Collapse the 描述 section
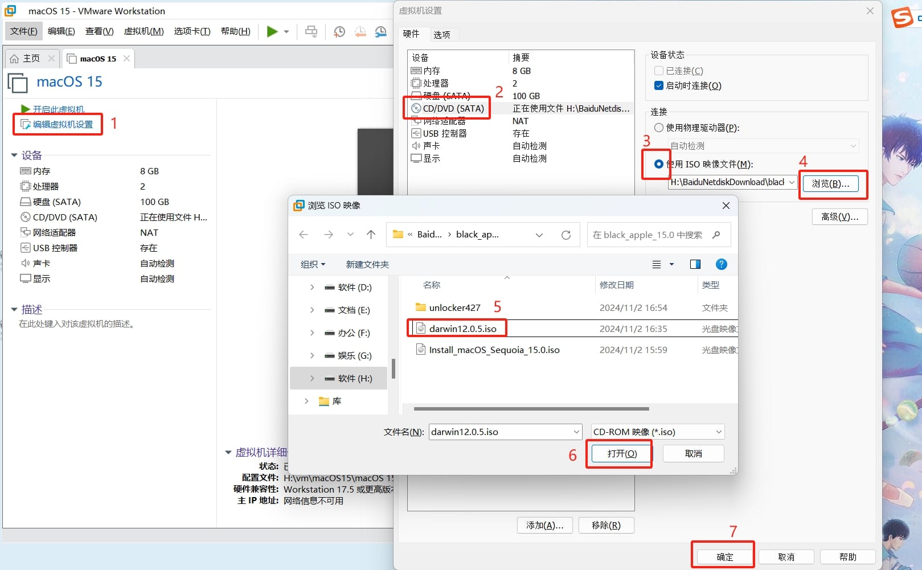 (14, 309)
